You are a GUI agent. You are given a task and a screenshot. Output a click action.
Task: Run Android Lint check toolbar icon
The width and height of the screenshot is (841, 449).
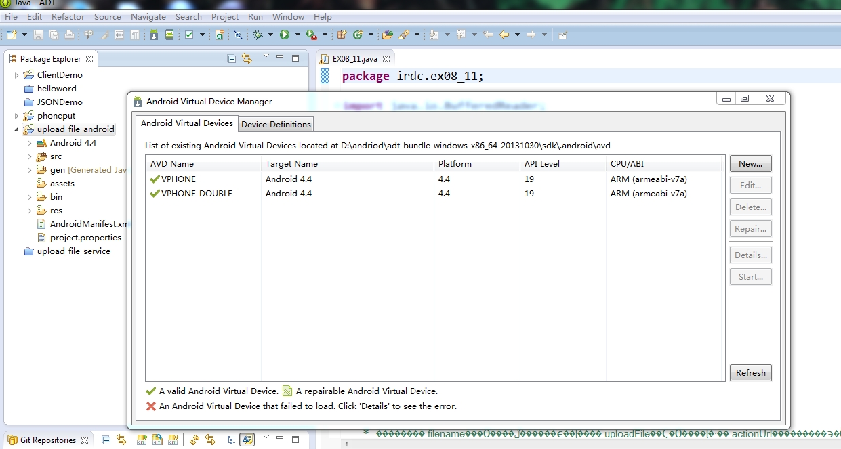point(189,35)
